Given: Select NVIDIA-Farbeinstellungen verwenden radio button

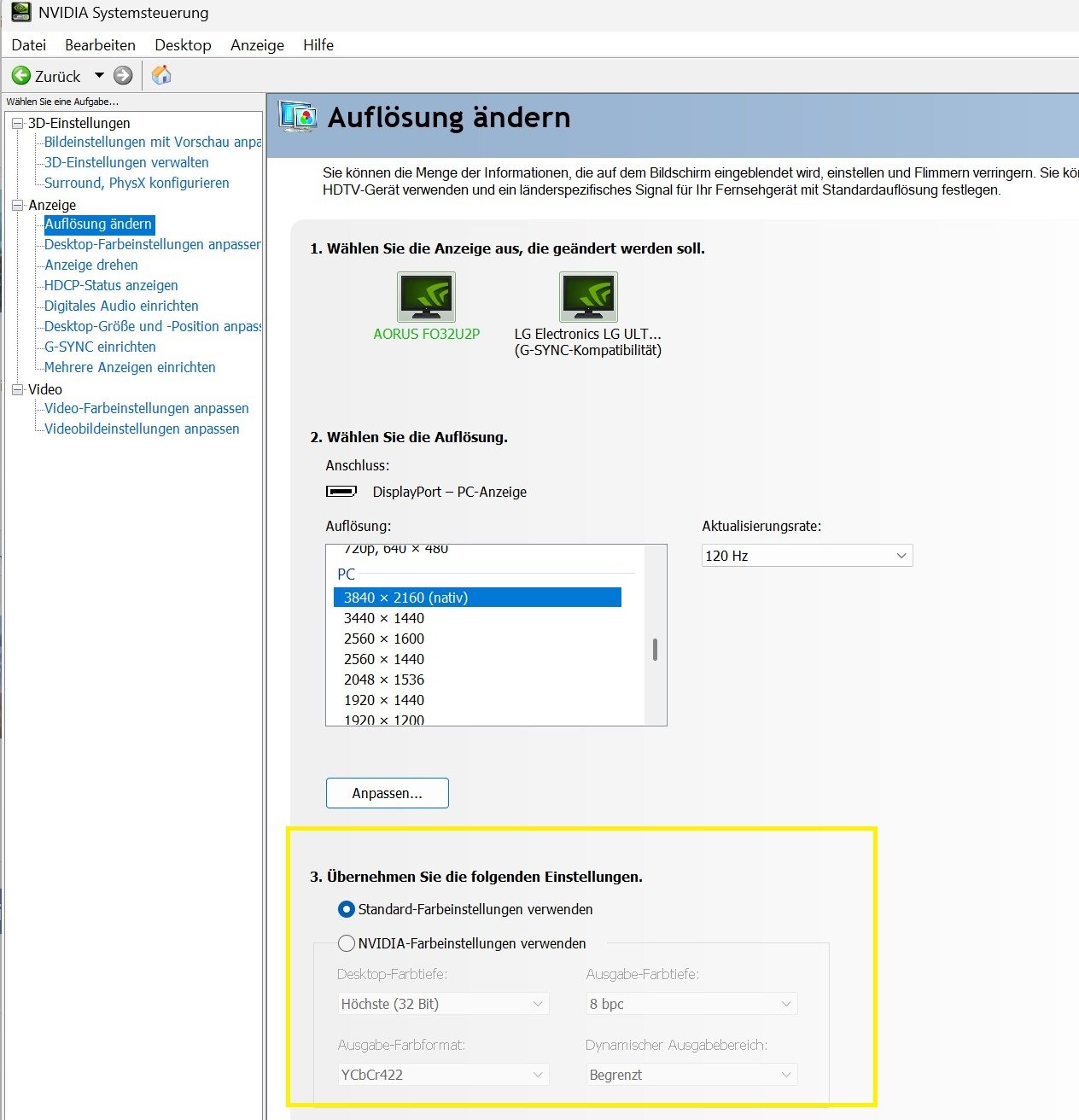Looking at the screenshot, I should click(x=347, y=943).
